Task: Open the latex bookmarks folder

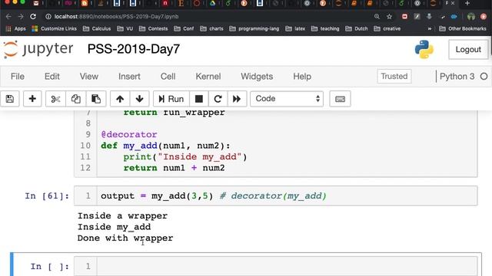Action: point(295,29)
